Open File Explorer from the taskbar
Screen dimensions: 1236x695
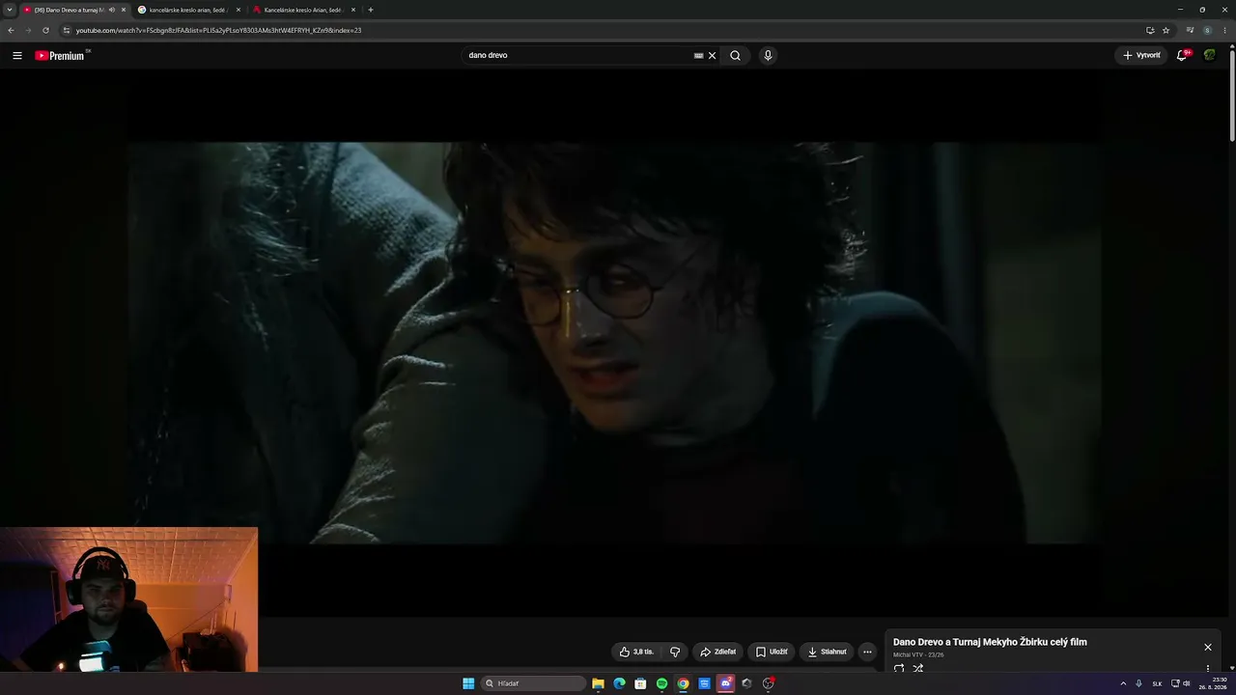(x=598, y=683)
